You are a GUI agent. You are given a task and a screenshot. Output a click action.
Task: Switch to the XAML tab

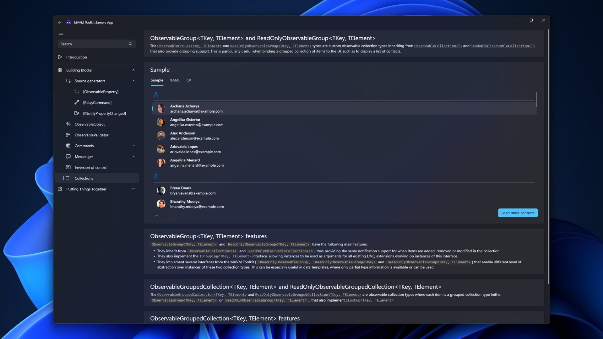pyautogui.click(x=175, y=80)
